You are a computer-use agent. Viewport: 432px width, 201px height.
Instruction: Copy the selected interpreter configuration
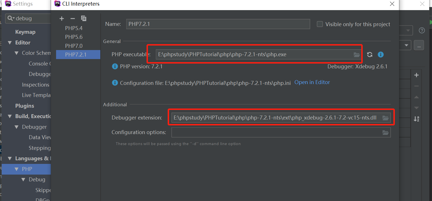[84, 18]
